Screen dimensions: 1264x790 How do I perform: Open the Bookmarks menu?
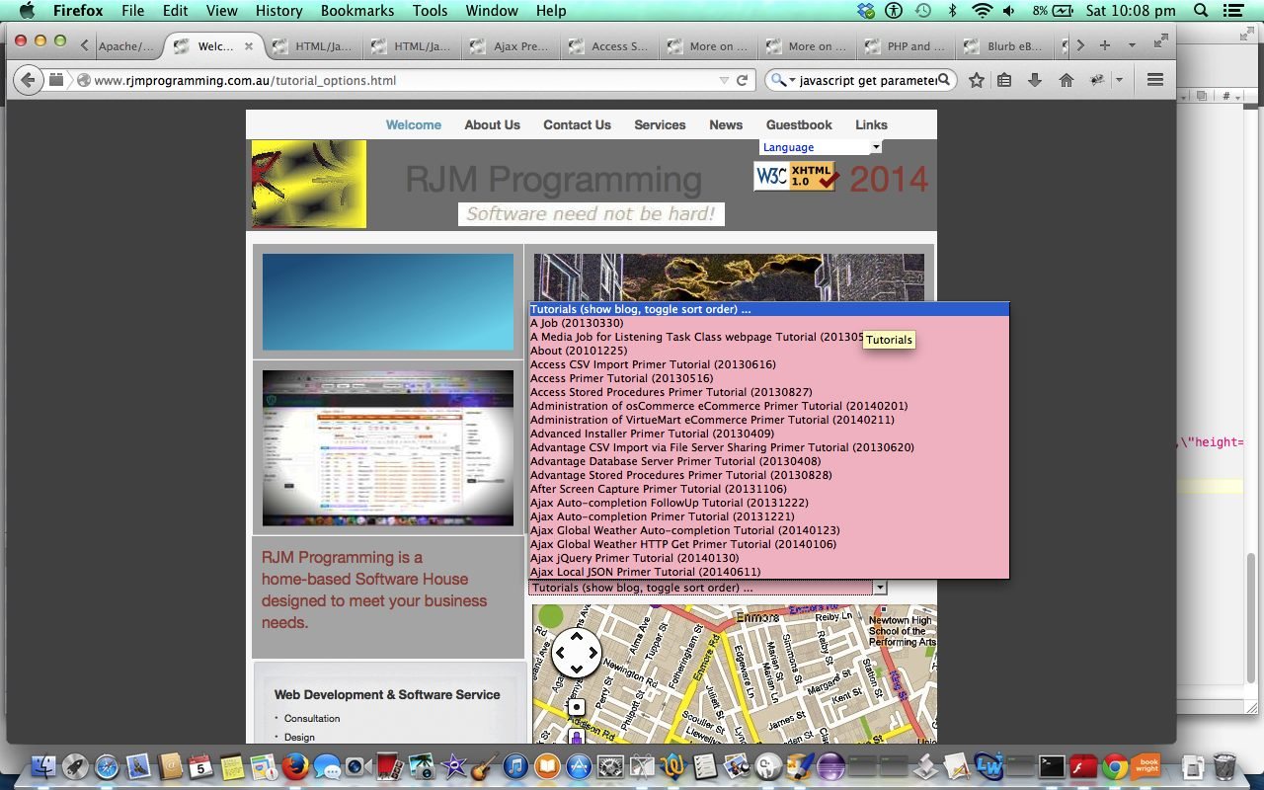pos(357,11)
